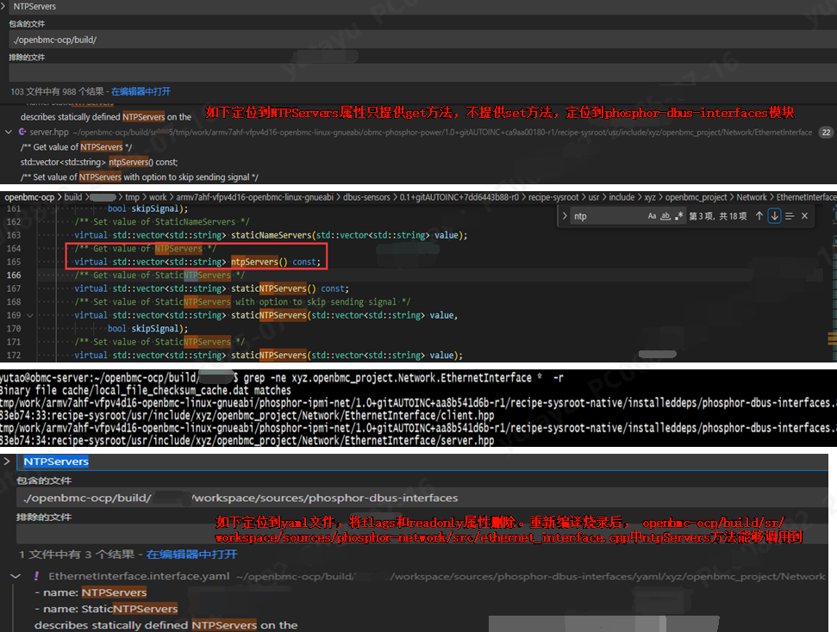The width and height of the screenshot is (837, 632).
Task: Open '在编辑器中打开' link after '1 文件中有 3 个结果'
Action: pyautogui.click(x=191, y=555)
